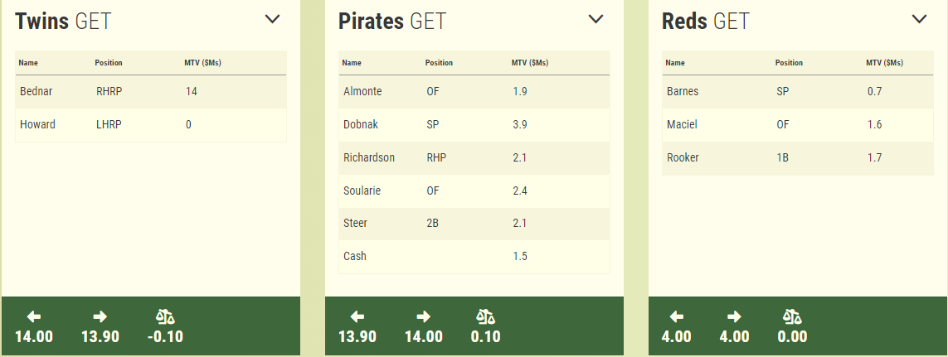Click Rooker in the Reds table
The width and height of the screenshot is (948, 357).
point(683,157)
